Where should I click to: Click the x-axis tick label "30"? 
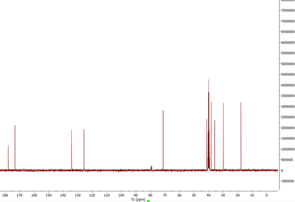223,195
